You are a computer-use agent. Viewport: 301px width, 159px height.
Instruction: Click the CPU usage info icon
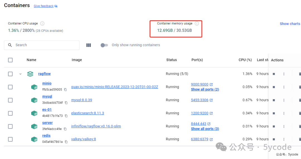tap(42, 23)
